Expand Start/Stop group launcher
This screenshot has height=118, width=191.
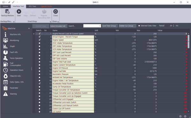click(x=50, y=22)
